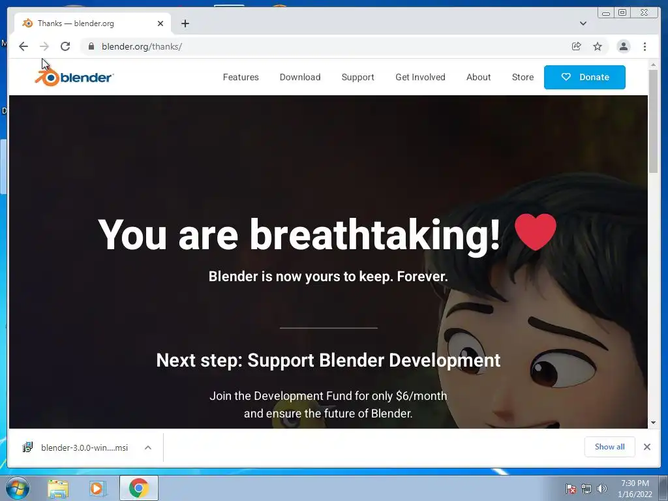Bookmark this tab with the star icon
668x501 pixels.
click(x=598, y=46)
